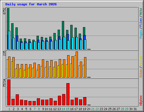144x112 pixels.
Task: Click the red KBytes bar for day 15
Action: coord(68,94)
